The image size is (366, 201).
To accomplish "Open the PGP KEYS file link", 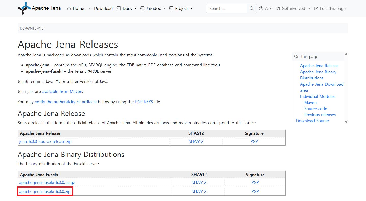I will pyautogui.click(x=144, y=102).
